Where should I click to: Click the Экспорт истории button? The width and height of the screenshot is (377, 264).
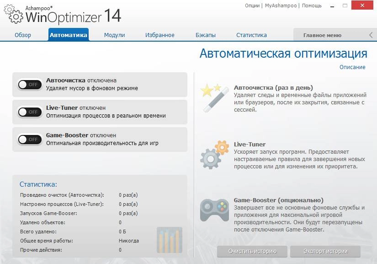pos(325,251)
